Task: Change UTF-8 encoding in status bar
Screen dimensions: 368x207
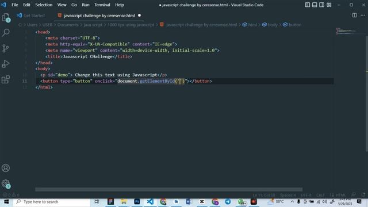Action: click(306, 195)
